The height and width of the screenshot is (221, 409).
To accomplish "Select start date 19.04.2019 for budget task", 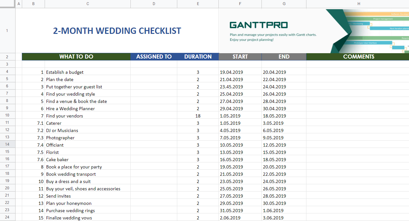I will [x=240, y=72].
